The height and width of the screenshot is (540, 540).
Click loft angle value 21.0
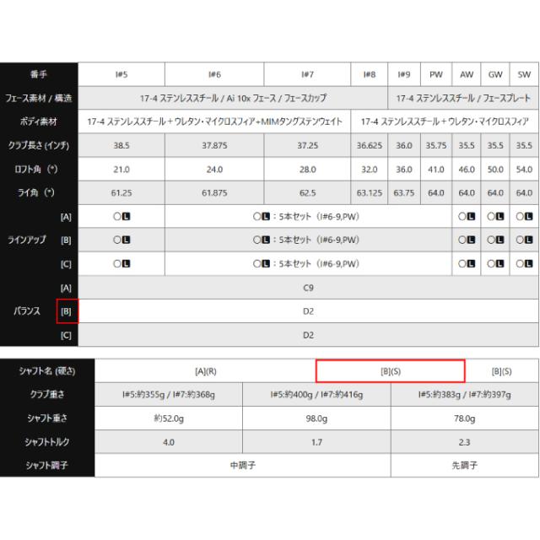[x=121, y=170]
